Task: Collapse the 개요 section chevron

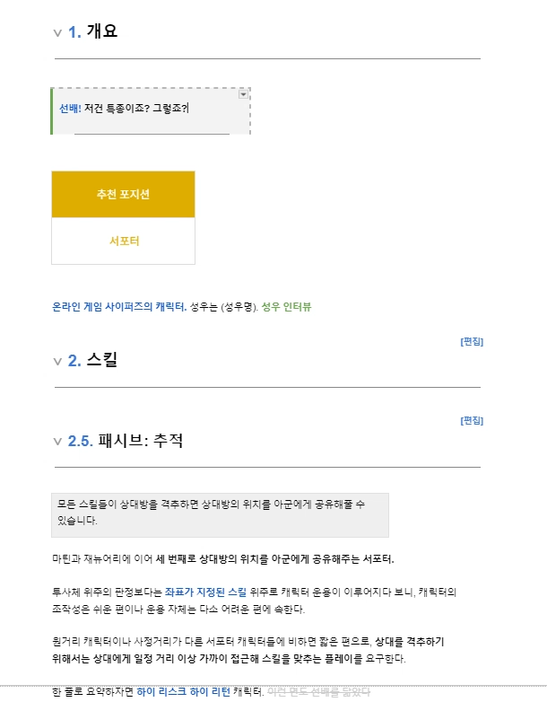Action: click(x=57, y=33)
